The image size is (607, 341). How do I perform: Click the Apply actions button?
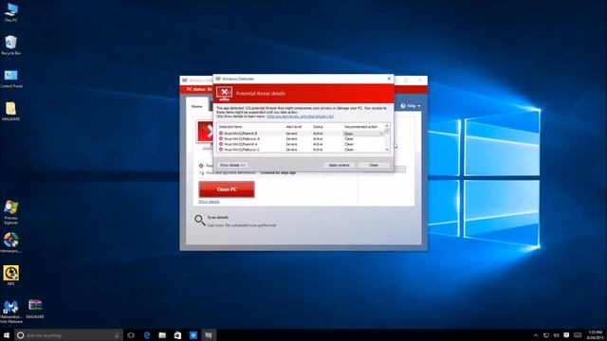(340, 165)
